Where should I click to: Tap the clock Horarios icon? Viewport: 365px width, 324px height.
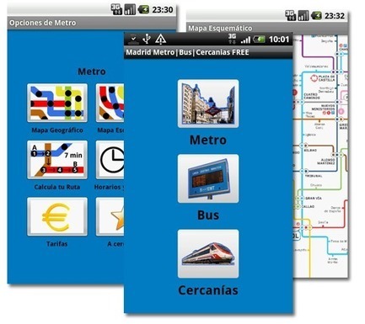(x=110, y=160)
